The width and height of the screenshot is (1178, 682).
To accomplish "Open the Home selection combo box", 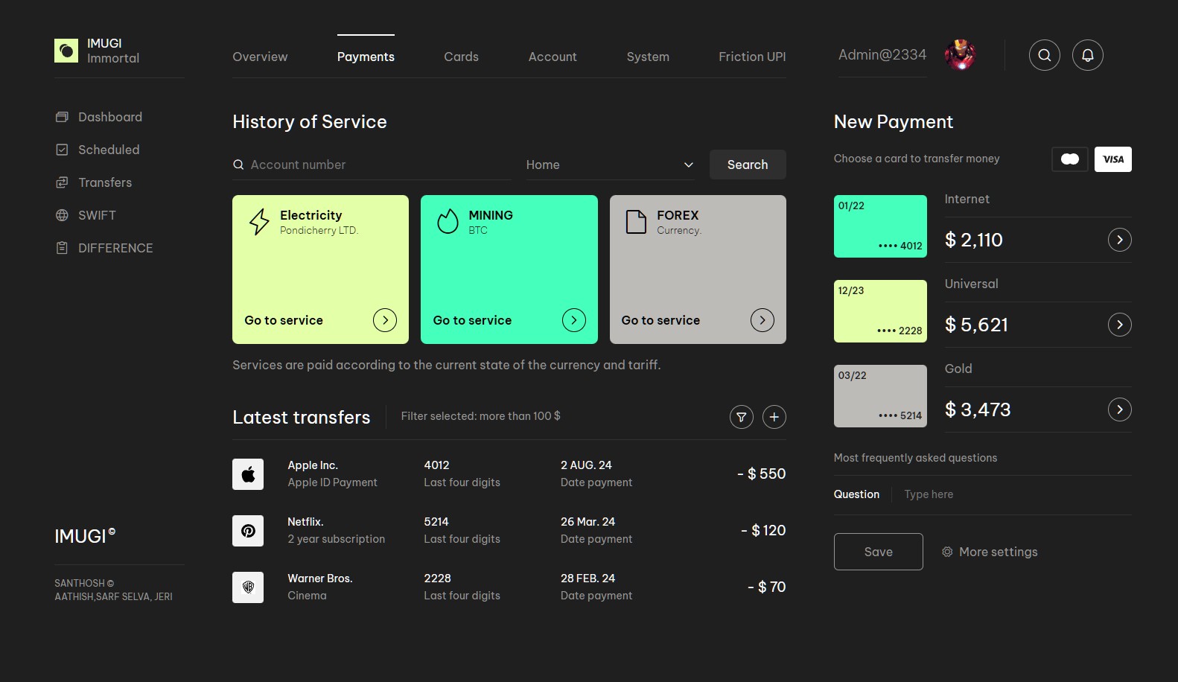I will click(x=610, y=165).
